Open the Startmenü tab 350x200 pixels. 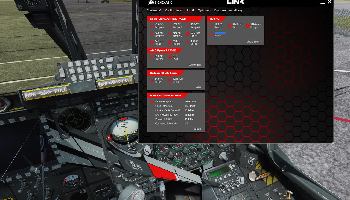154,10
